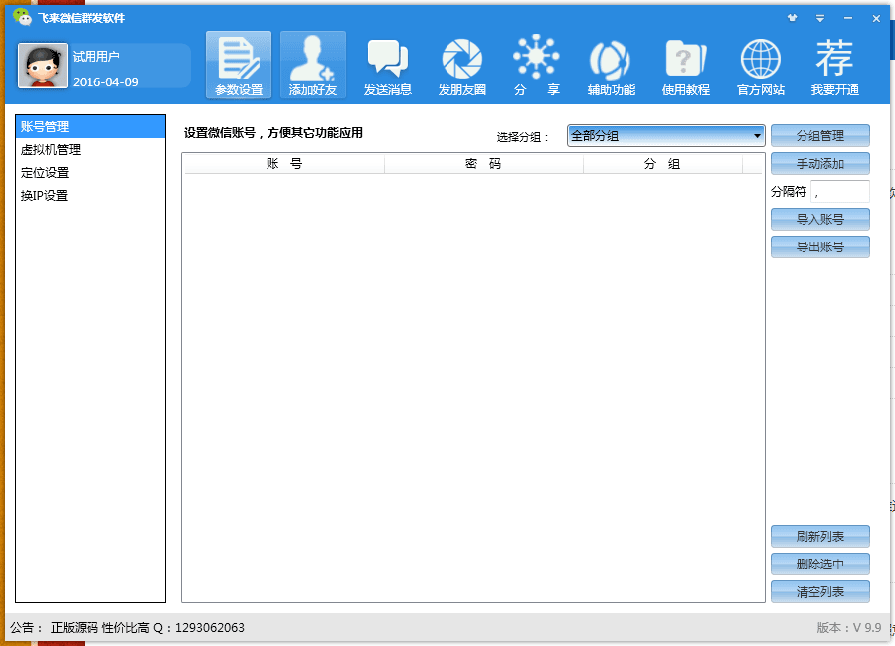Click the 版本：V 9.9 version text
The image size is (895, 646).
[x=849, y=628]
